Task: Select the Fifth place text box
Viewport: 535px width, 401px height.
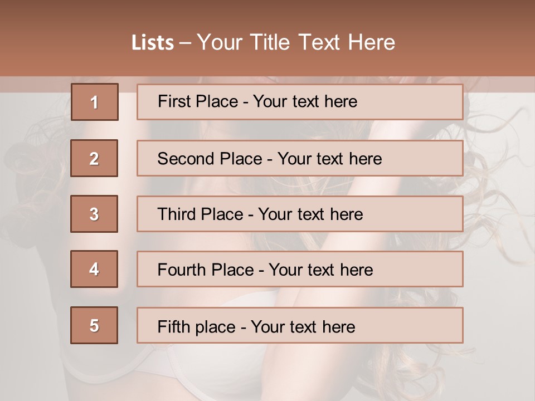Action: pyautogui.click(x=300, y=325)
